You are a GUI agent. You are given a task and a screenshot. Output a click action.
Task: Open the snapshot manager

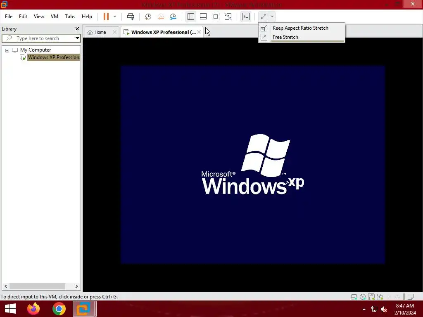(x=173, y=17)
